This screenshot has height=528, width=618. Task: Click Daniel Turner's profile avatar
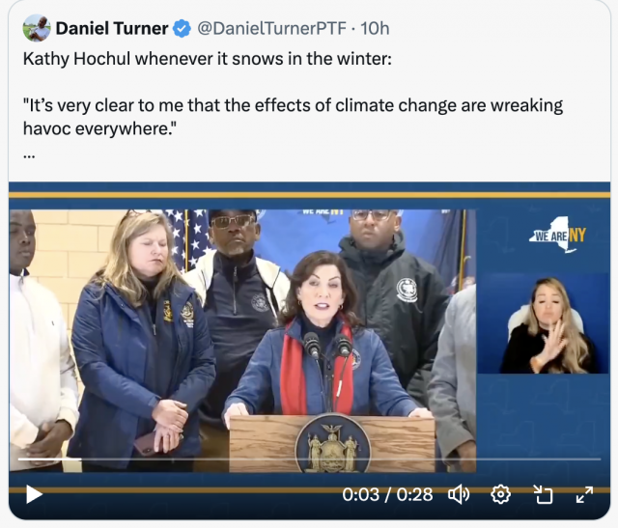click(37, 28)
